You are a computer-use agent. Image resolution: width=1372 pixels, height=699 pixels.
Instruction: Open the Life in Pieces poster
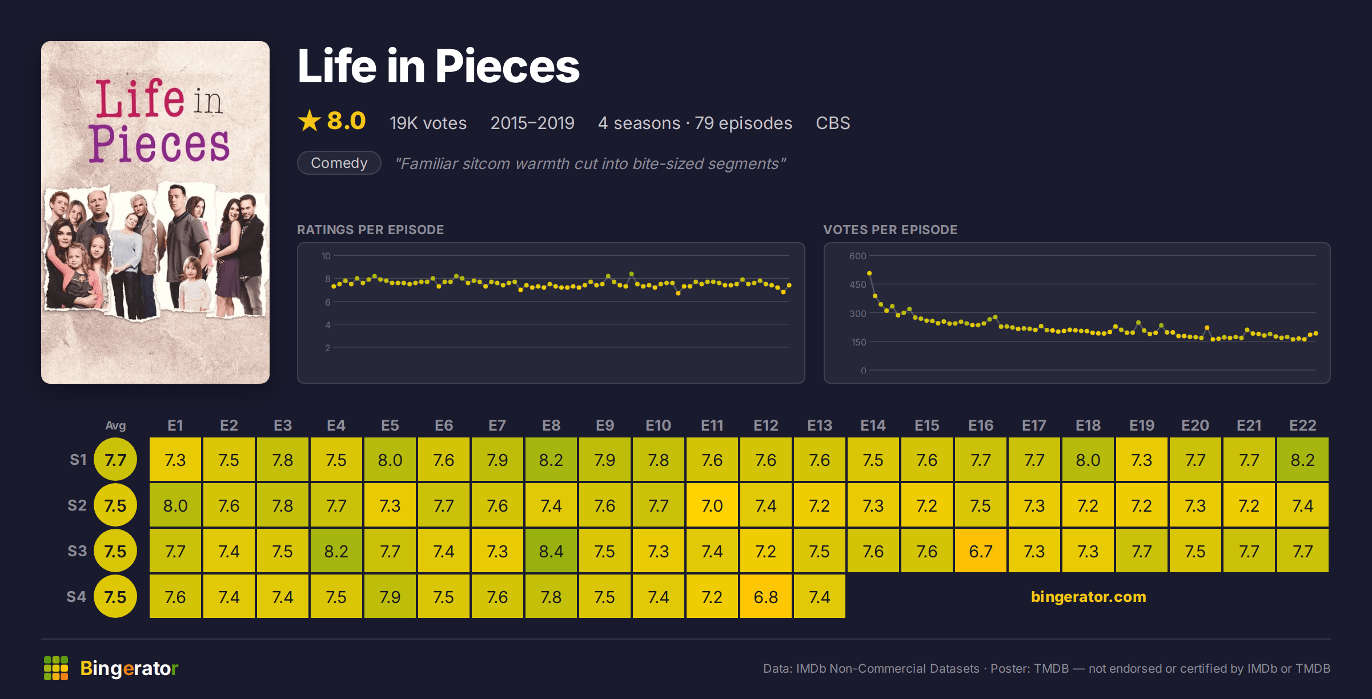[155, 212]
